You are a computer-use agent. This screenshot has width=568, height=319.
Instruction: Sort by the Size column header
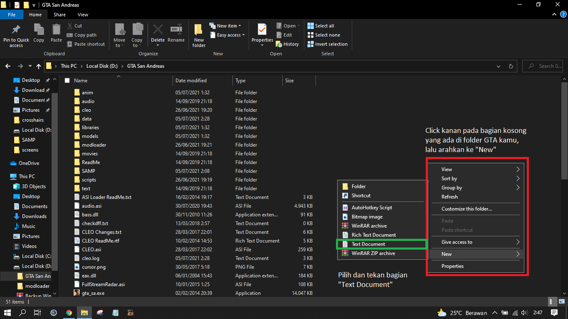coord(299,81)
